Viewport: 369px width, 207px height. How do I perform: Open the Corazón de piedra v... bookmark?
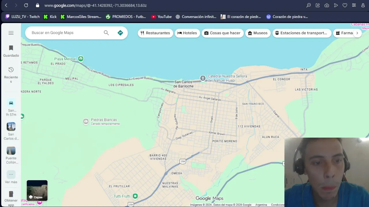[287, 17]
